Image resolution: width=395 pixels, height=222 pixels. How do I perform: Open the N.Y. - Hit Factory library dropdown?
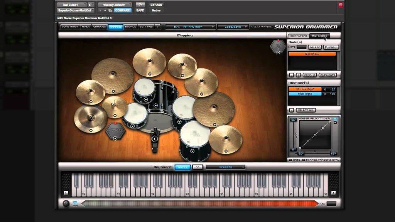pyautogui.click(x=191, y=27)
